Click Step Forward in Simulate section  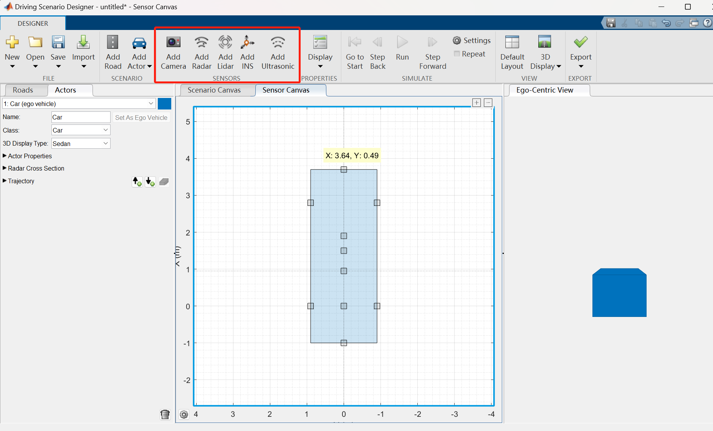coord(433,52)
